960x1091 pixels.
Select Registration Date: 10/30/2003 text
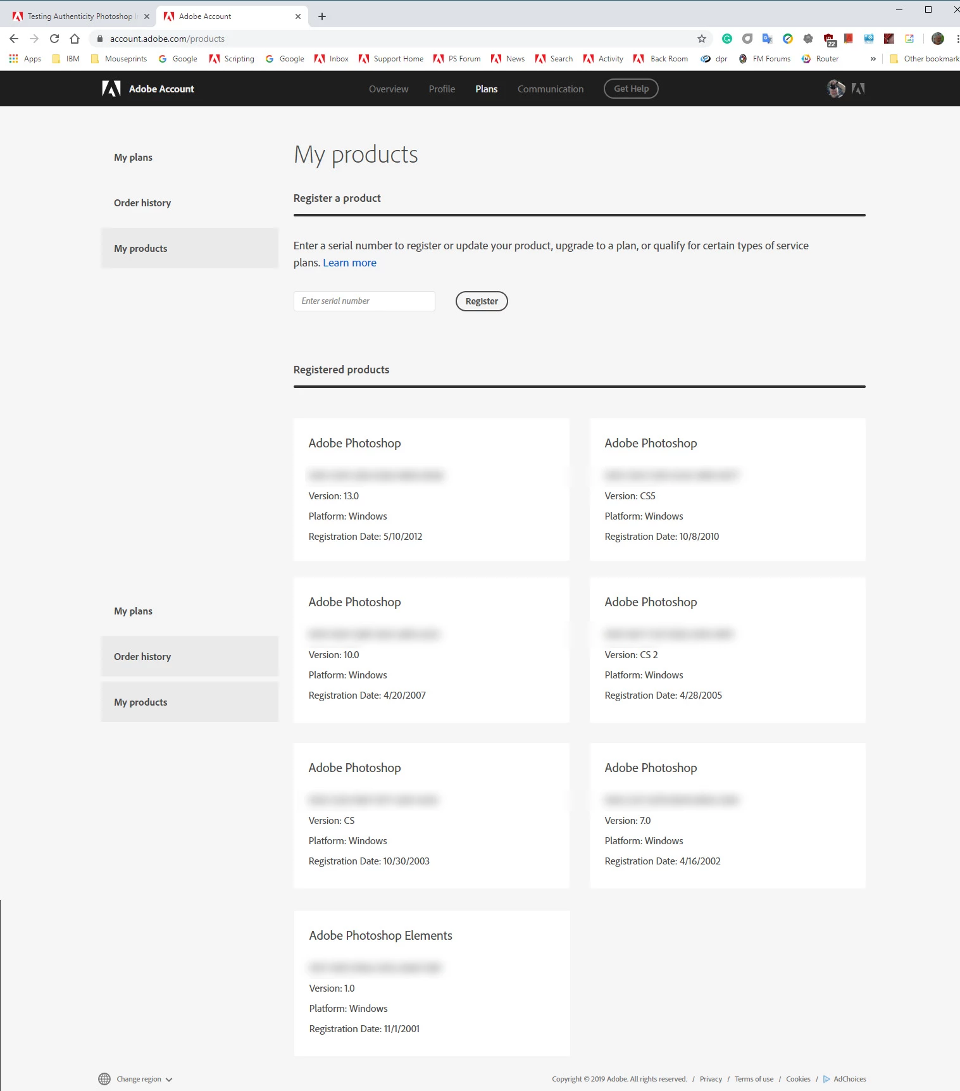click(369, 861)
